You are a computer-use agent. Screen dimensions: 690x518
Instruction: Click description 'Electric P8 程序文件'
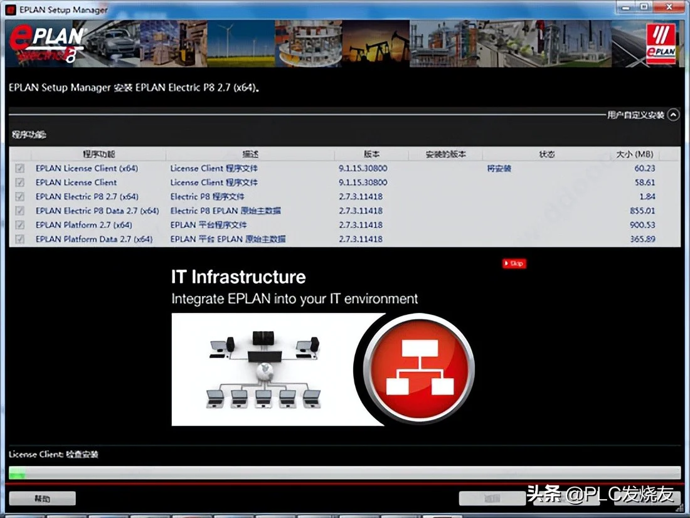pyautogui.click(x=207, y=196)
